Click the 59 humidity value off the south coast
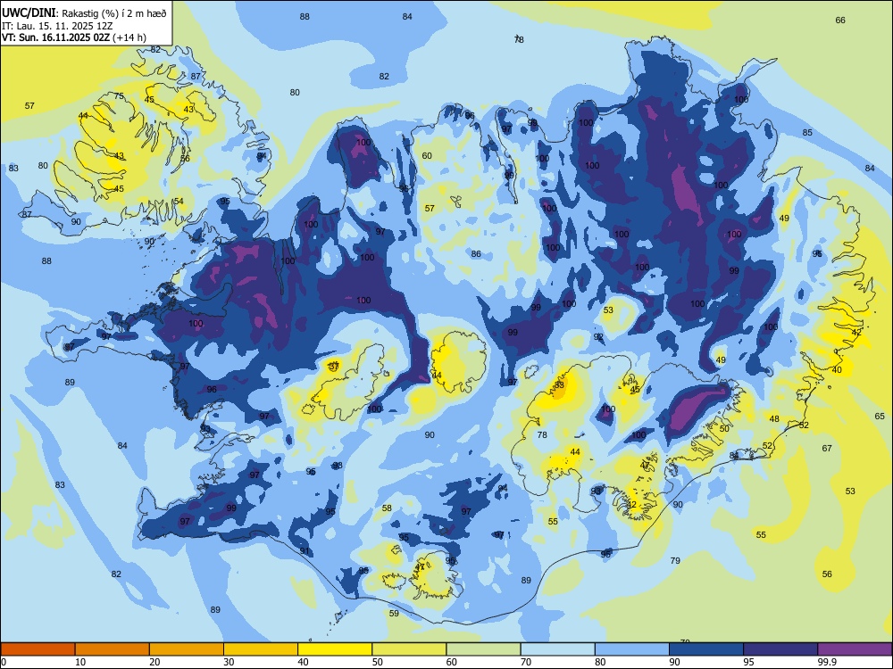The image size is (893, 669). [x=394, y=614]
